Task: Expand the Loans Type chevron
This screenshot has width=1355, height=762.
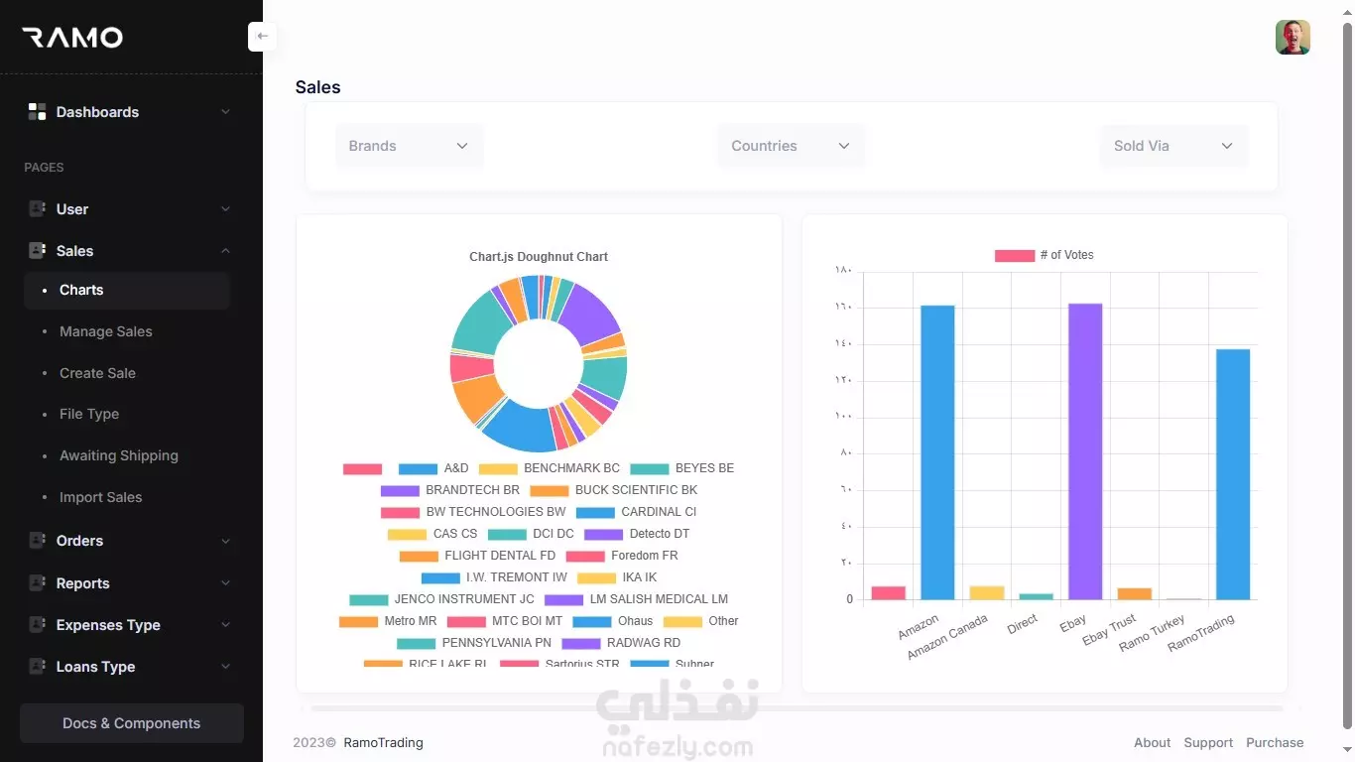Action: (225, 667)
